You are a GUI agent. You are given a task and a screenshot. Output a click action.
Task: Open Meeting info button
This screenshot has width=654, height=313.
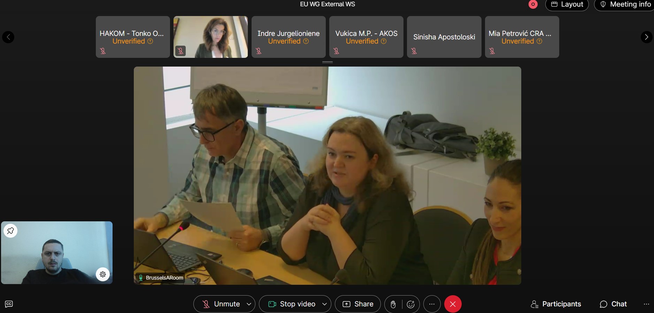click(x=625, y=5)
